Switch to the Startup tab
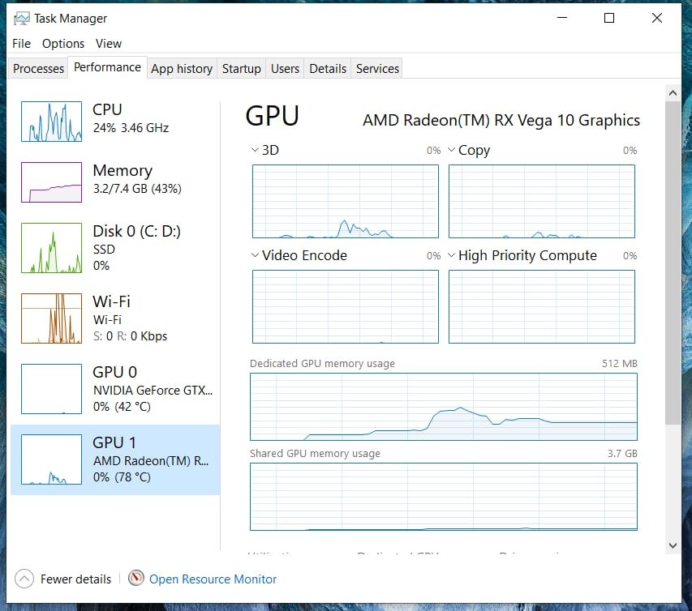The image size is (692, 611). 241,69
